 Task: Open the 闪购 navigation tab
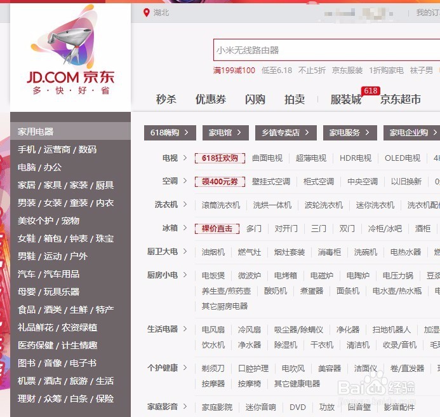click(255, 99)
